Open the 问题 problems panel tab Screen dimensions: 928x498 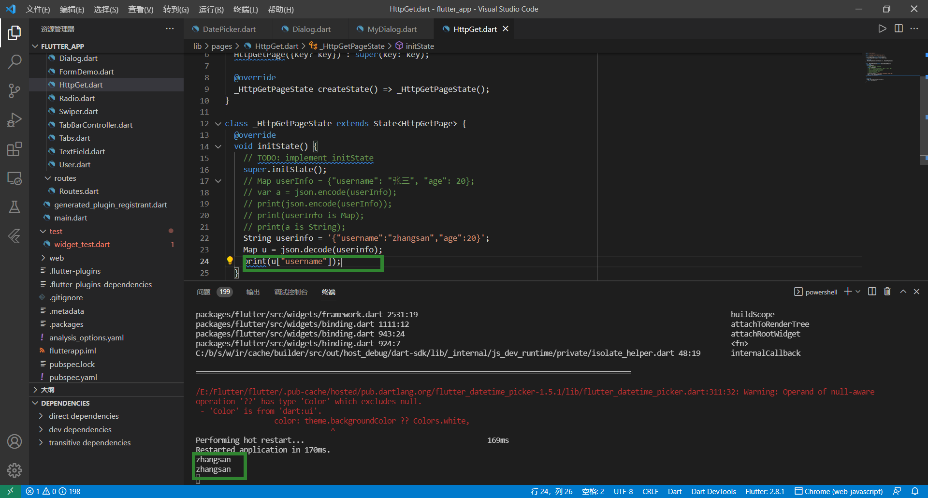pos(203,292)
